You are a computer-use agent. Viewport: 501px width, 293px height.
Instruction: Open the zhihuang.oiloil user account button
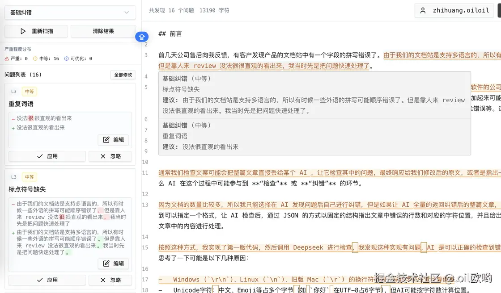[x=454, y=11]
